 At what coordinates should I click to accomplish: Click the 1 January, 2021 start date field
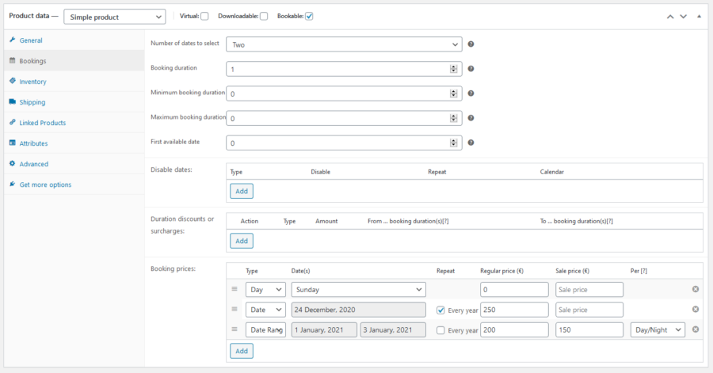324,329
